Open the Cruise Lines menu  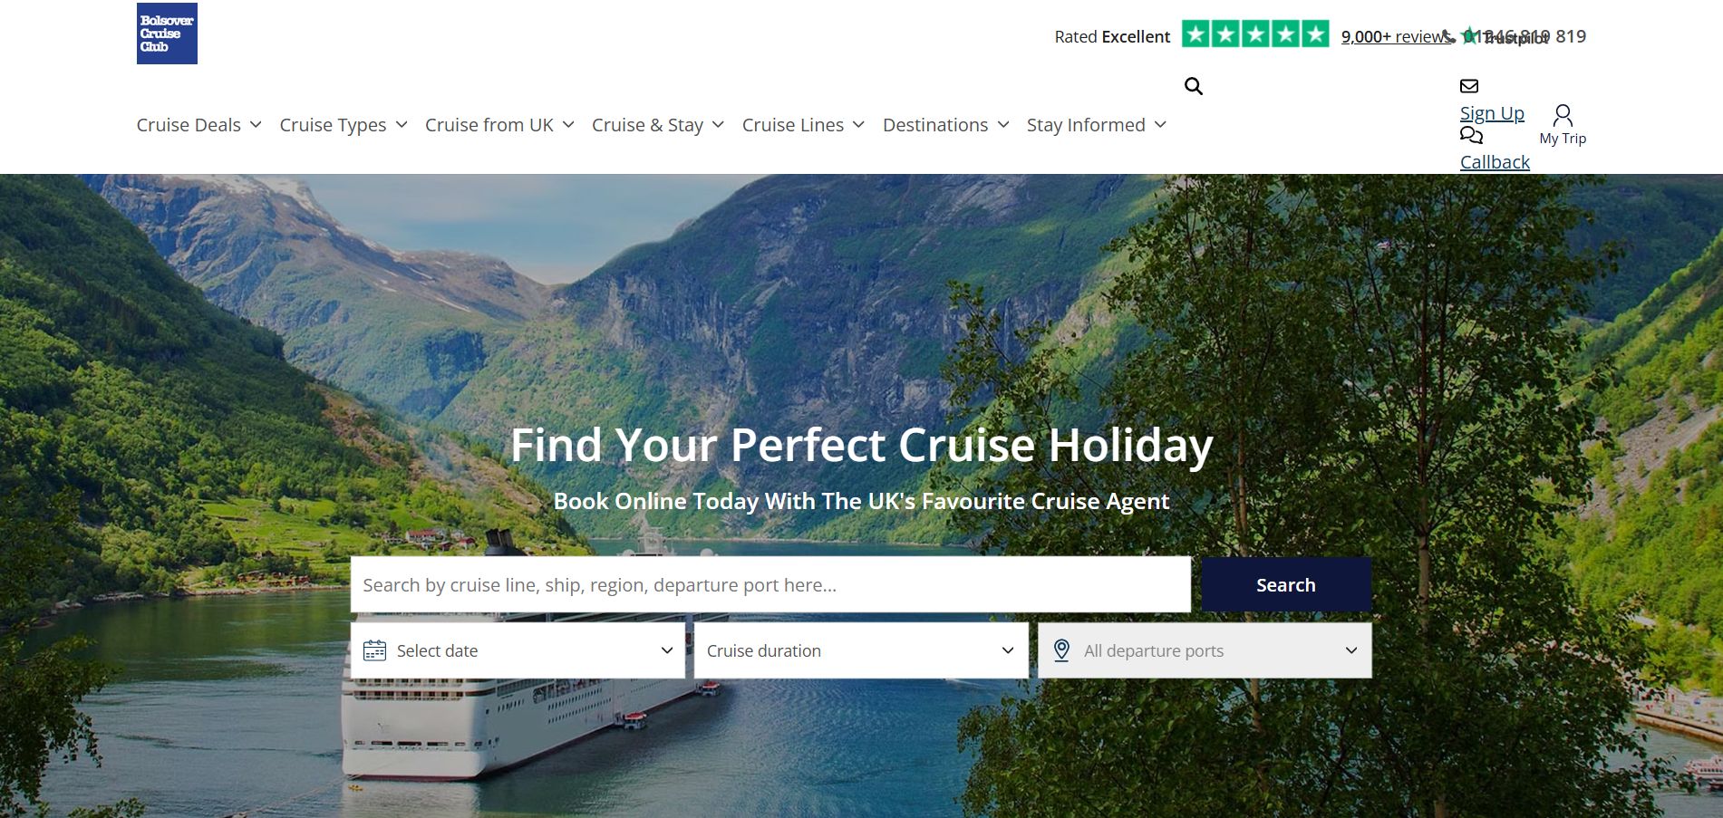[x=803, y=125]
